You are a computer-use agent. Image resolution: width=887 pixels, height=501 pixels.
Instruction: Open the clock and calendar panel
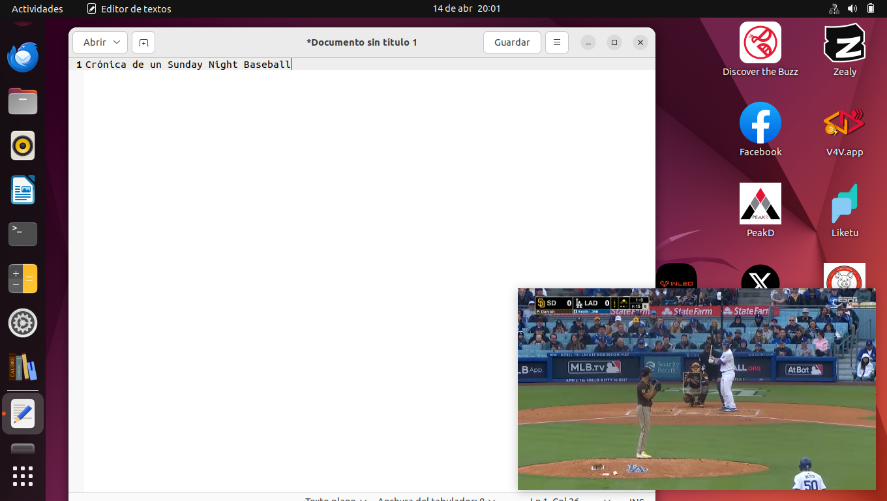[x=466, y=8]
